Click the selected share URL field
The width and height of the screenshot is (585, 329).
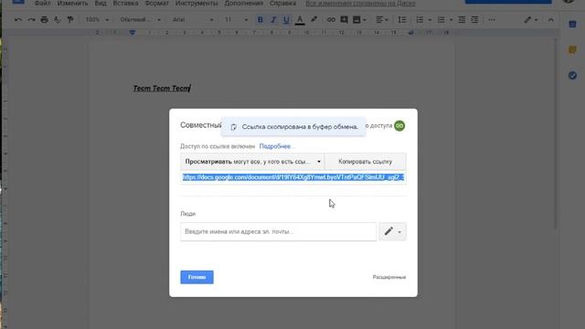(293, 177)
